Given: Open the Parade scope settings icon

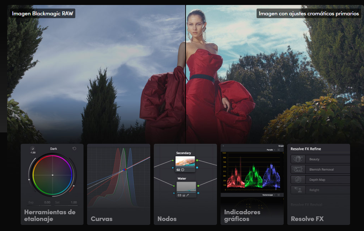Looking at the screenshot, I should click(279, 150).
